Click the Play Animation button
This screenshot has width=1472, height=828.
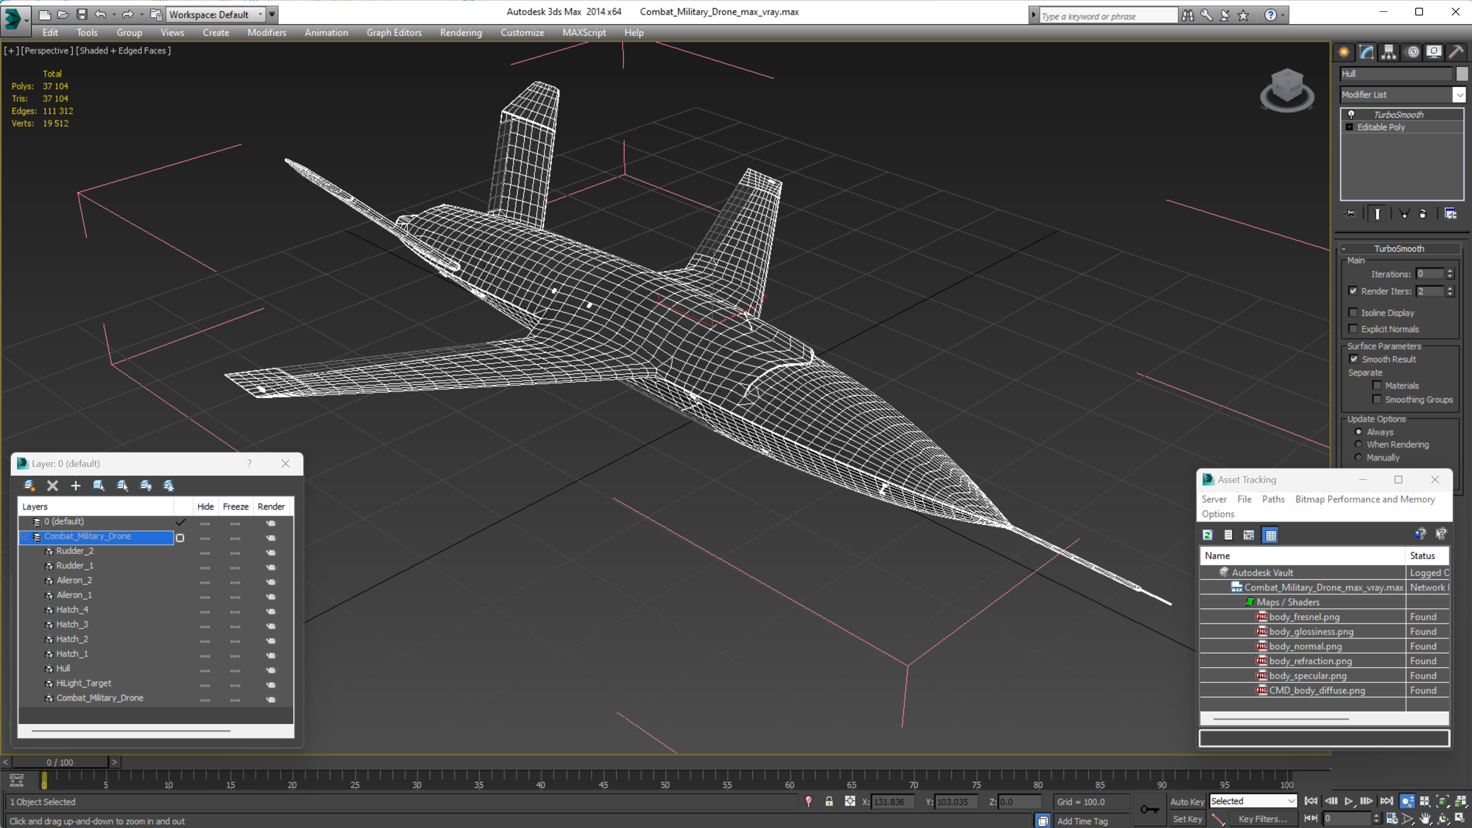pos(1349,801)
